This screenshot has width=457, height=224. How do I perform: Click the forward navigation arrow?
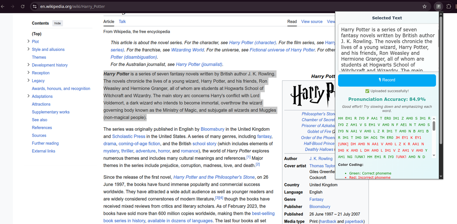pos(13,6)
